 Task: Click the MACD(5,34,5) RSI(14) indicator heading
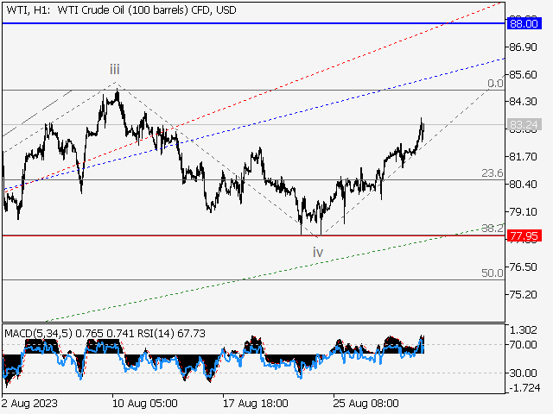[x=105, y=334]
